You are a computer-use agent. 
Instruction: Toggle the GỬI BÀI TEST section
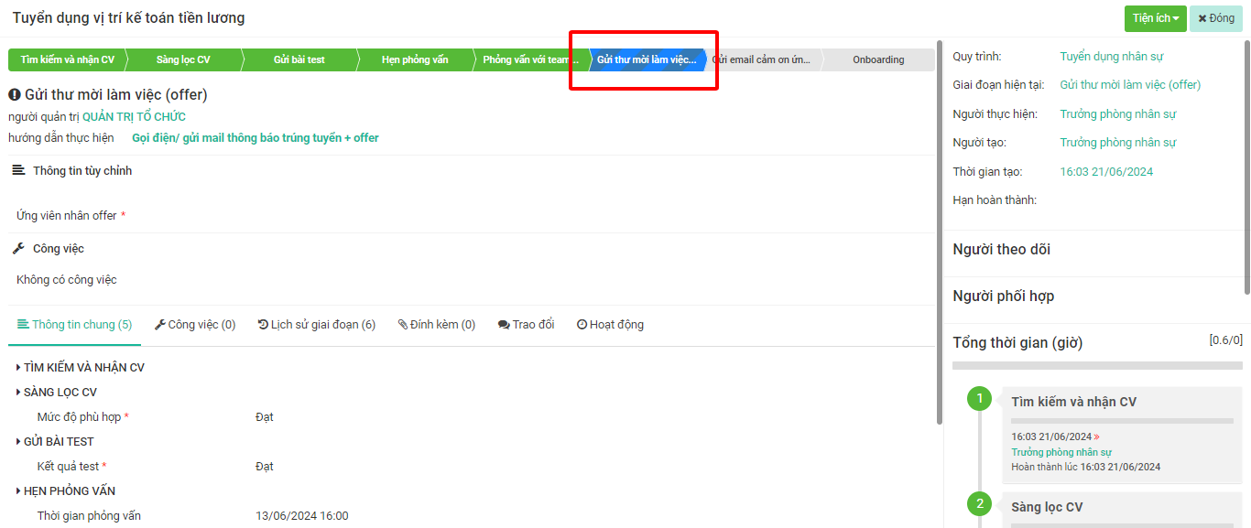pos(19,442)
